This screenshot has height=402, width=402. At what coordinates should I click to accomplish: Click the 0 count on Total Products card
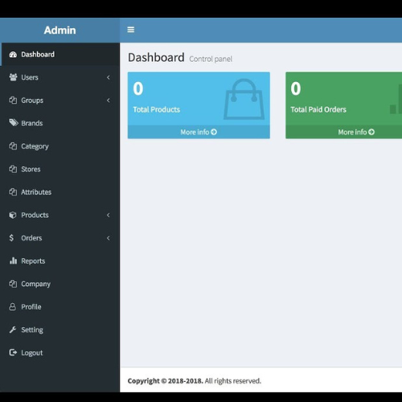pyautogui.click(x=138, y=88)
